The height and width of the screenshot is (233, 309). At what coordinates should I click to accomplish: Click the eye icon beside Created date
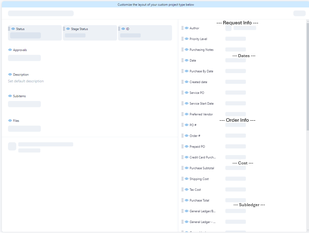pos(187,82)
